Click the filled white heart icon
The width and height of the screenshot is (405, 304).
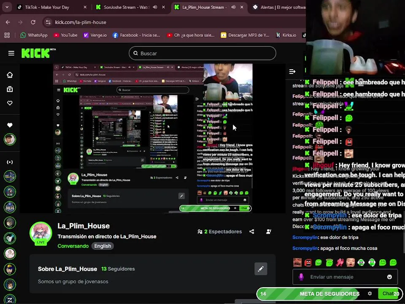tap(10, 125)
